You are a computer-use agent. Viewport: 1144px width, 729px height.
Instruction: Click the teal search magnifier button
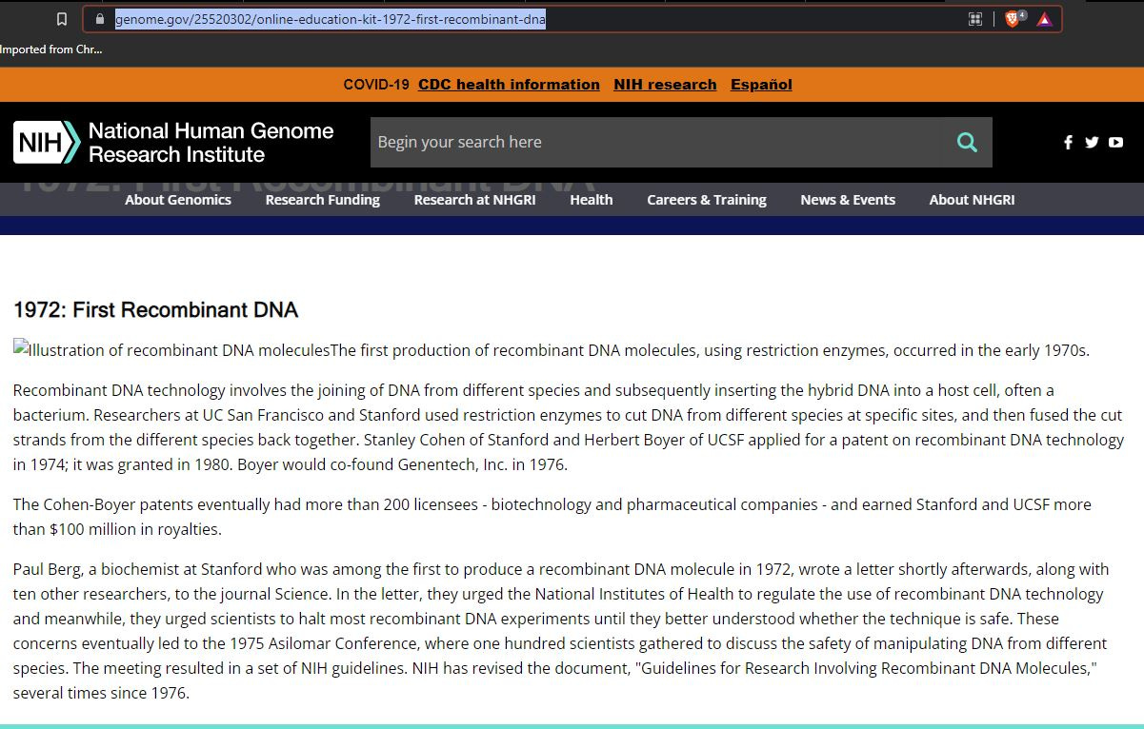click(x=967, y=142)
